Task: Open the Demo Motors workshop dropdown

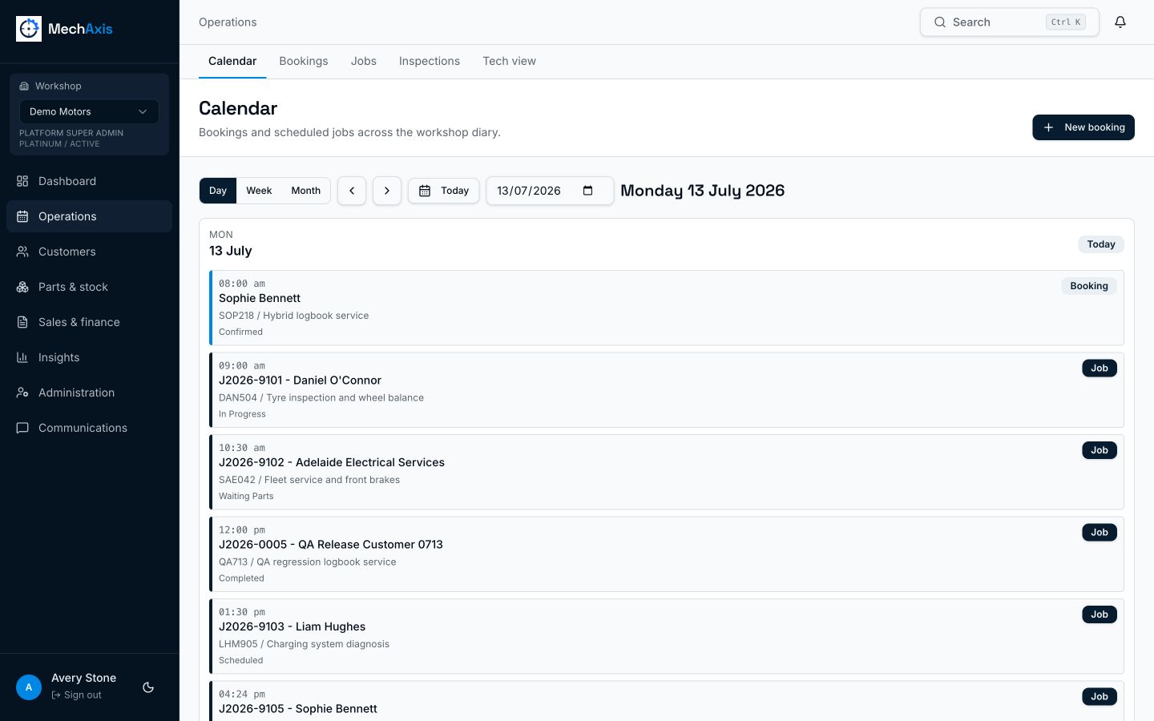Action: [x=89, y=111]
